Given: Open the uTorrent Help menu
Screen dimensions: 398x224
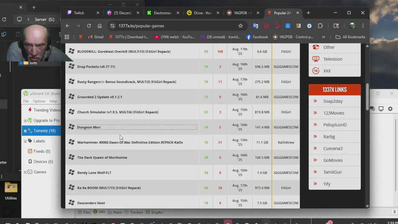Looking at the screenshot, I should tap(53, 101).
